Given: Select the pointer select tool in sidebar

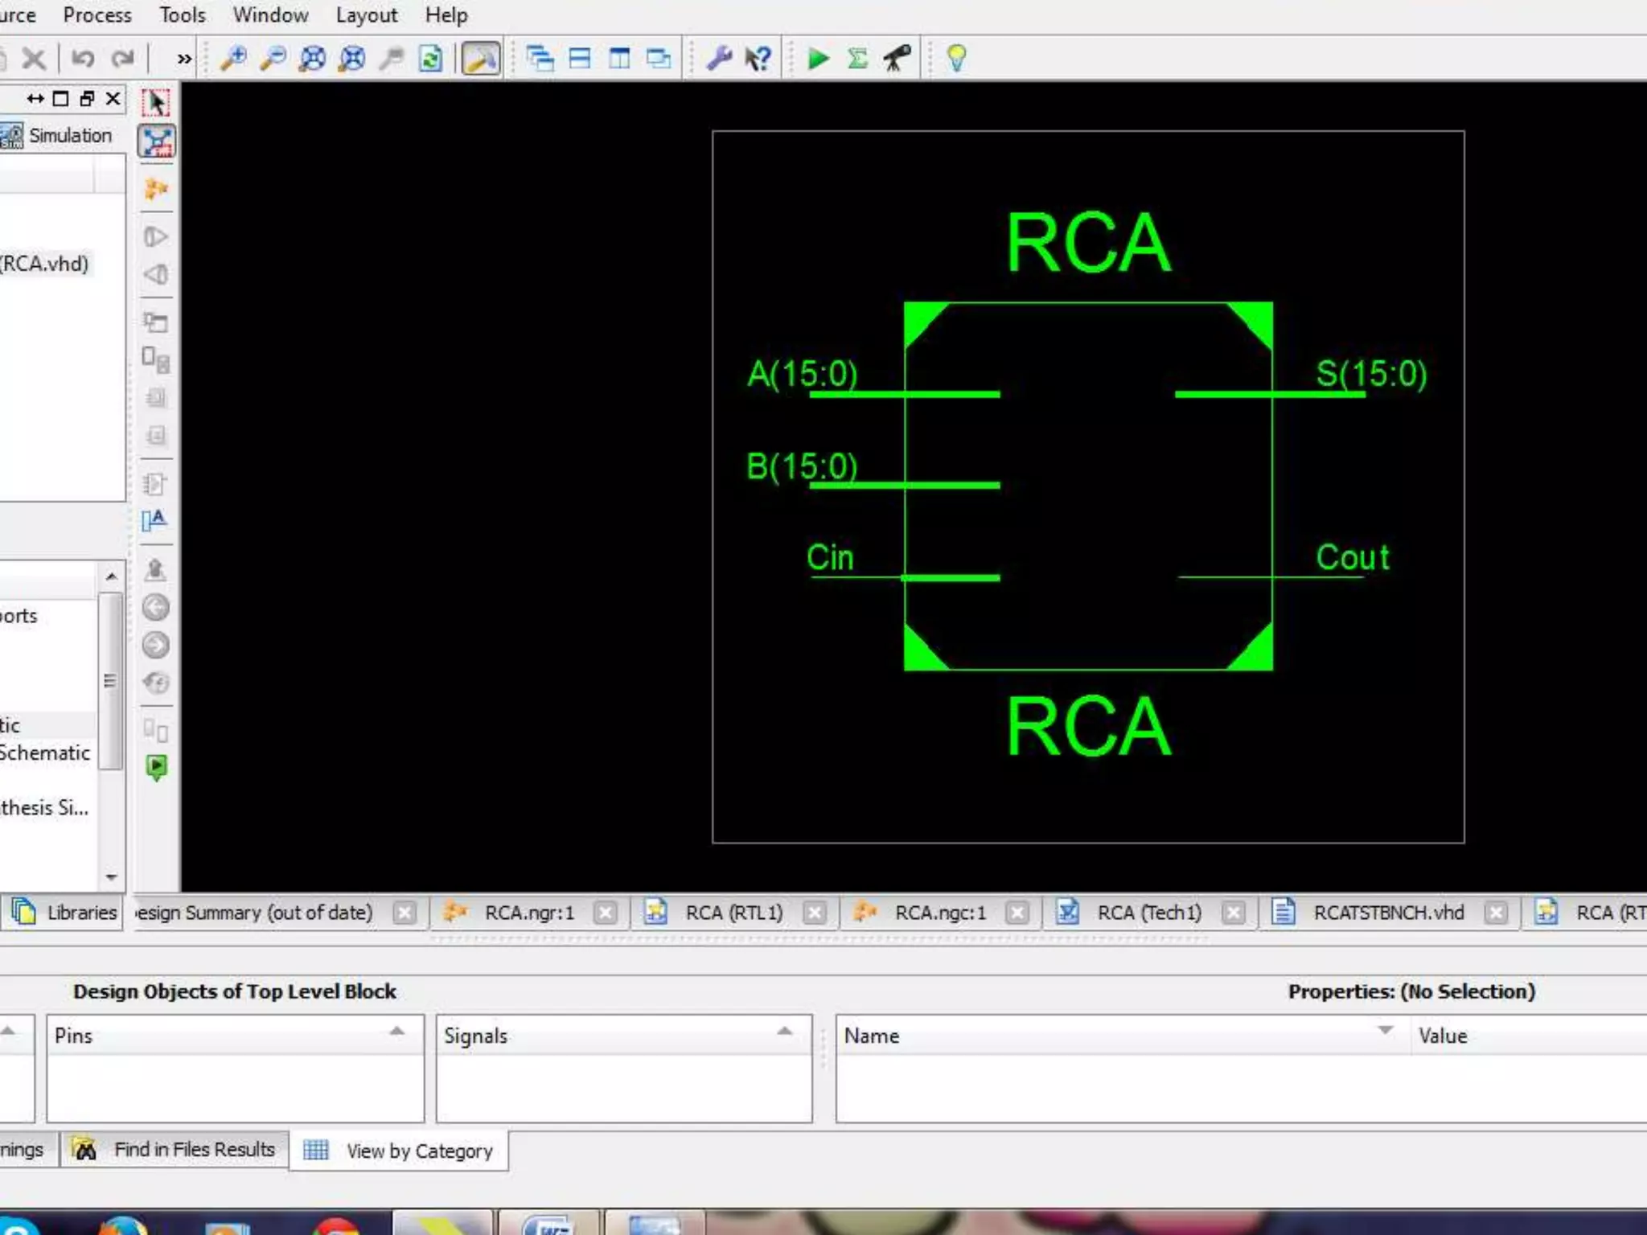Looking at the screenshot, I should click(156, 103).
